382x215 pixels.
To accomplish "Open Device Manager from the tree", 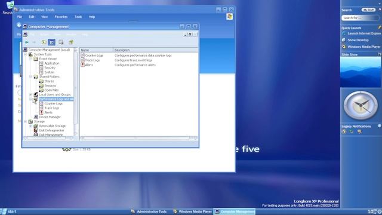I will (50, 117).
